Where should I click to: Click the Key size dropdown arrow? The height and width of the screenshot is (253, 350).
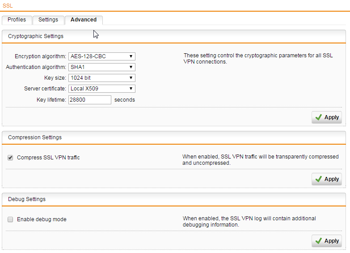131,78
